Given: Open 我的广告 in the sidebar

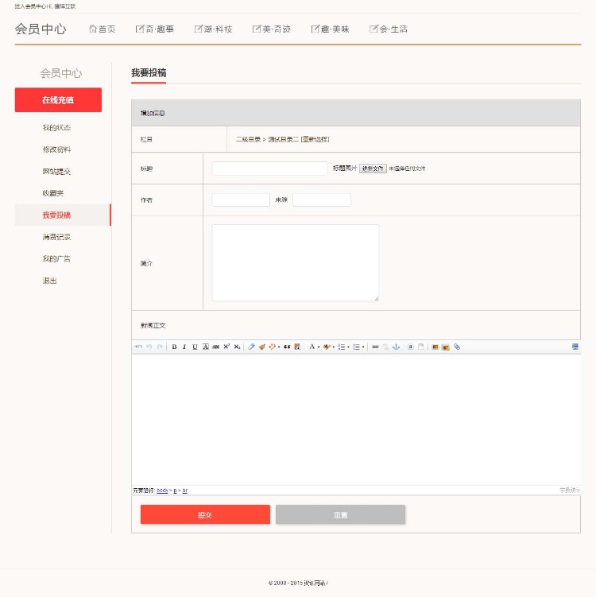Looking at the screenshot, I should click(56, 258).
